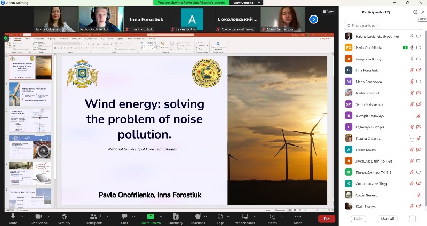Type in Find a participant search field
This screenshot has width=427, height=226.
[382, 25]
